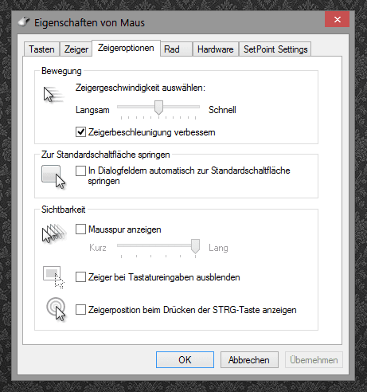Click the mouse icon in the title bar
This screenshot has width=367, height=392.
[24, 22]
